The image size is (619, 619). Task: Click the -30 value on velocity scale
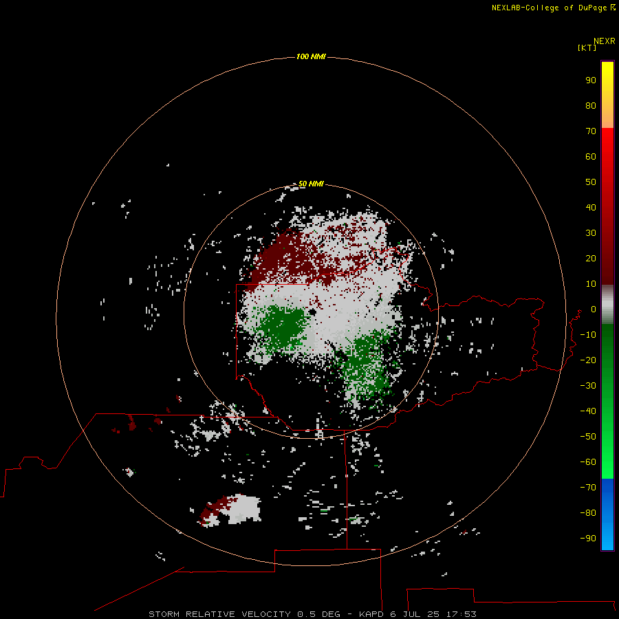click(x=588, y=386)
